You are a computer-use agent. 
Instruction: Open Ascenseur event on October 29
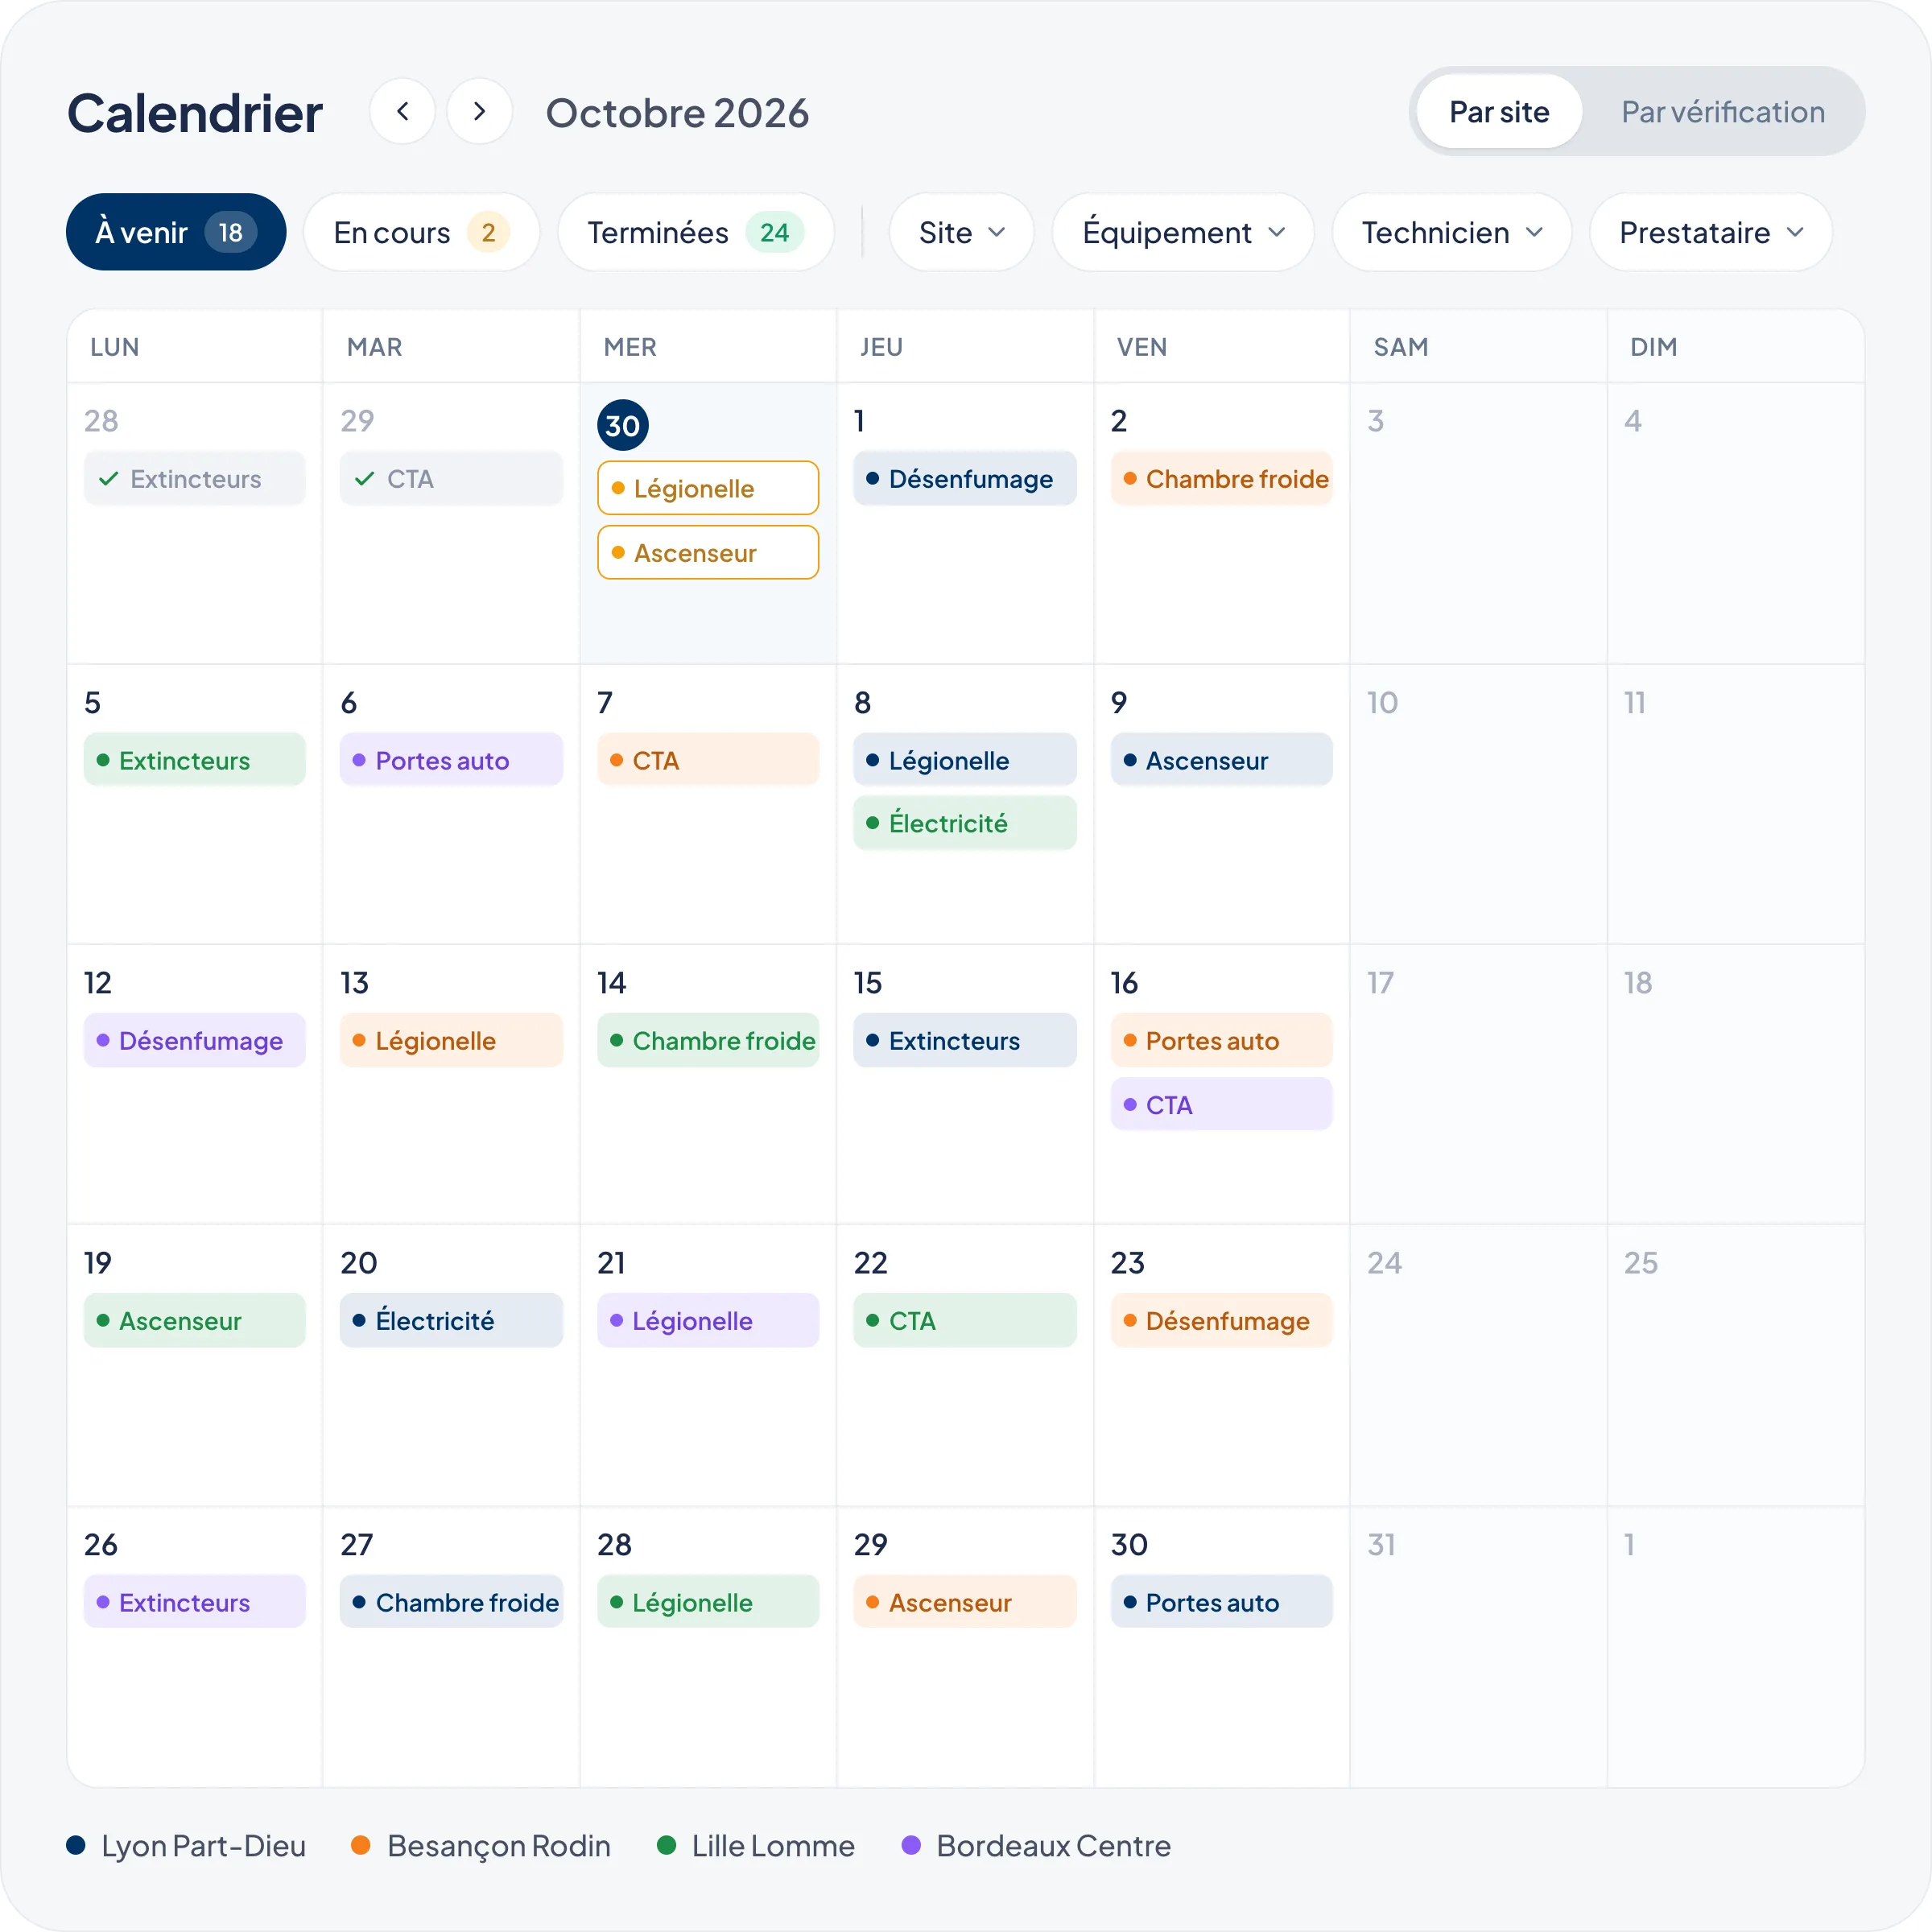point(965,1602)
